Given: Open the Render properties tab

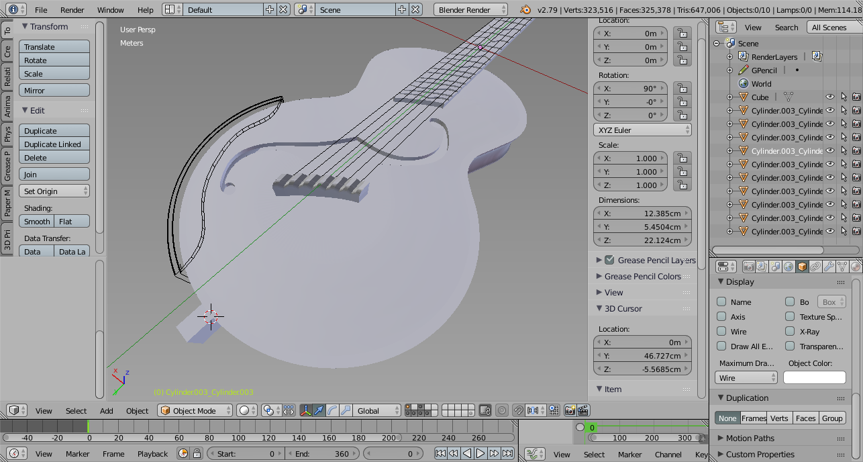Looking at the screenshot, I should [748, 267].
